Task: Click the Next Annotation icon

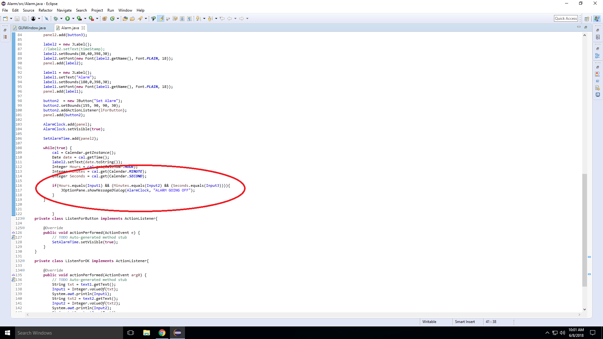Action: coord(198,19)
